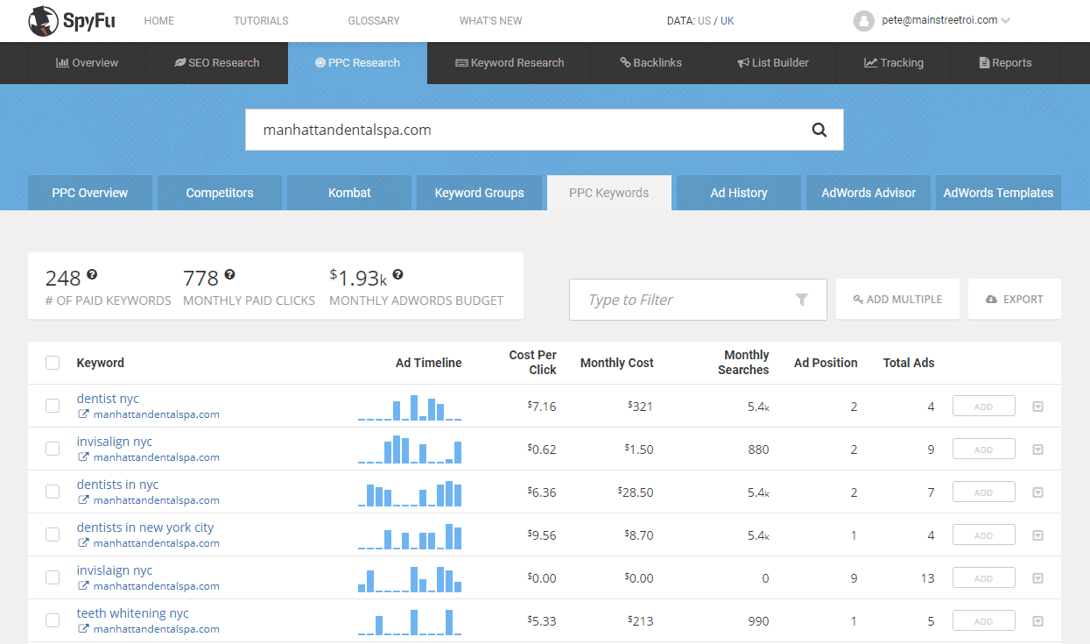Expand row options for invislaign nyc

[x=1037, y=578]
